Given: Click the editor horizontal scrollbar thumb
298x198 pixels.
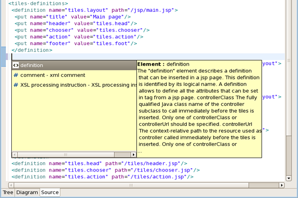Looking at the screenshot, I should coord(131,185).
